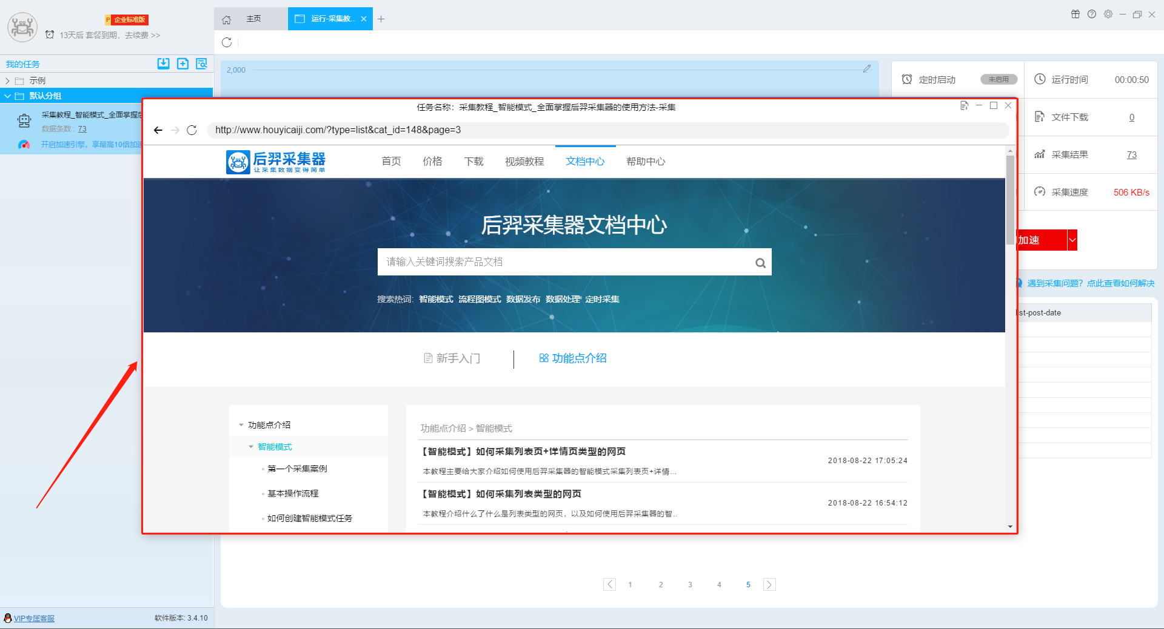1164x629 pixels.
Task: Open the VIP专属客服 link
Action: click(34, 618)
